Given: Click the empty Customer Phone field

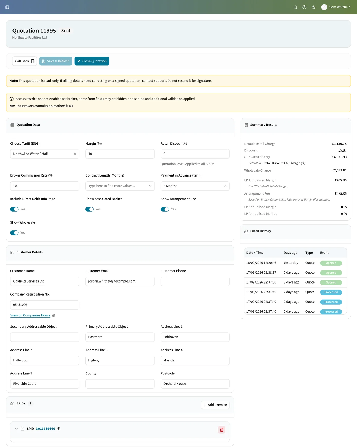Looking at the screenshot, I should [x=195, y=281].
